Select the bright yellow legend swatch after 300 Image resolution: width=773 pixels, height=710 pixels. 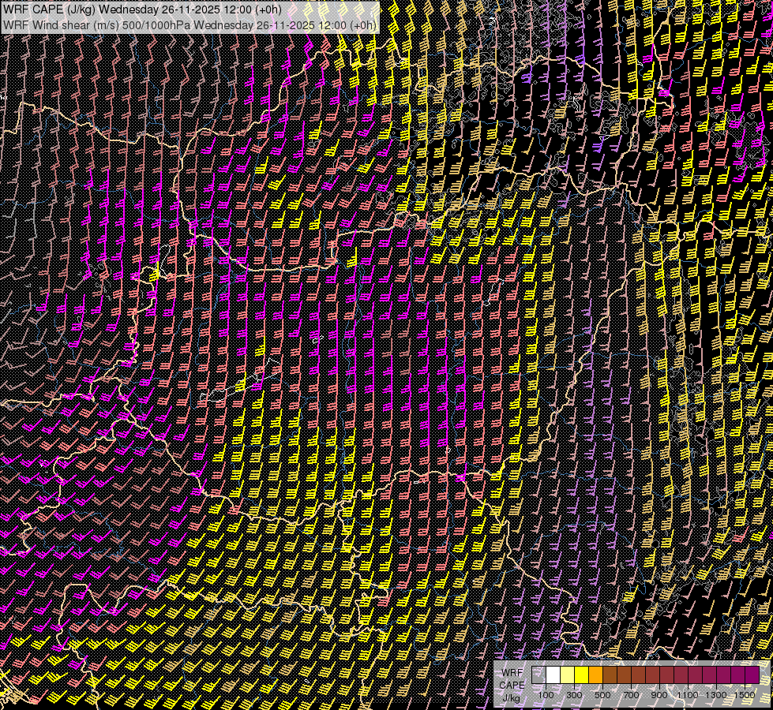click(582, 674)
